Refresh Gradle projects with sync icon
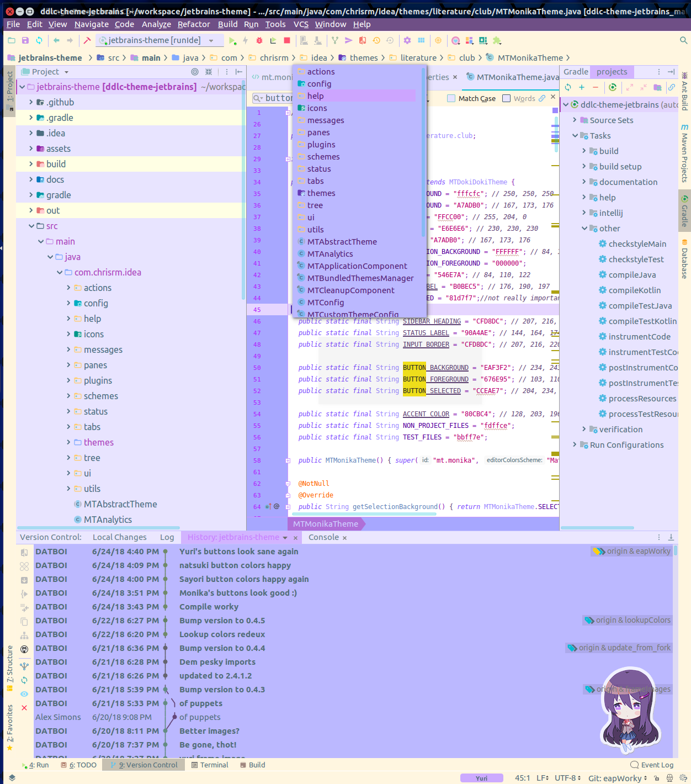Viewport: 691px width, 784px height. (568, 87)
